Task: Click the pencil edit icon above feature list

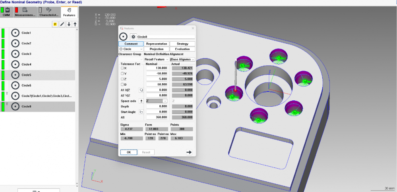Action: tap(62, 25)
